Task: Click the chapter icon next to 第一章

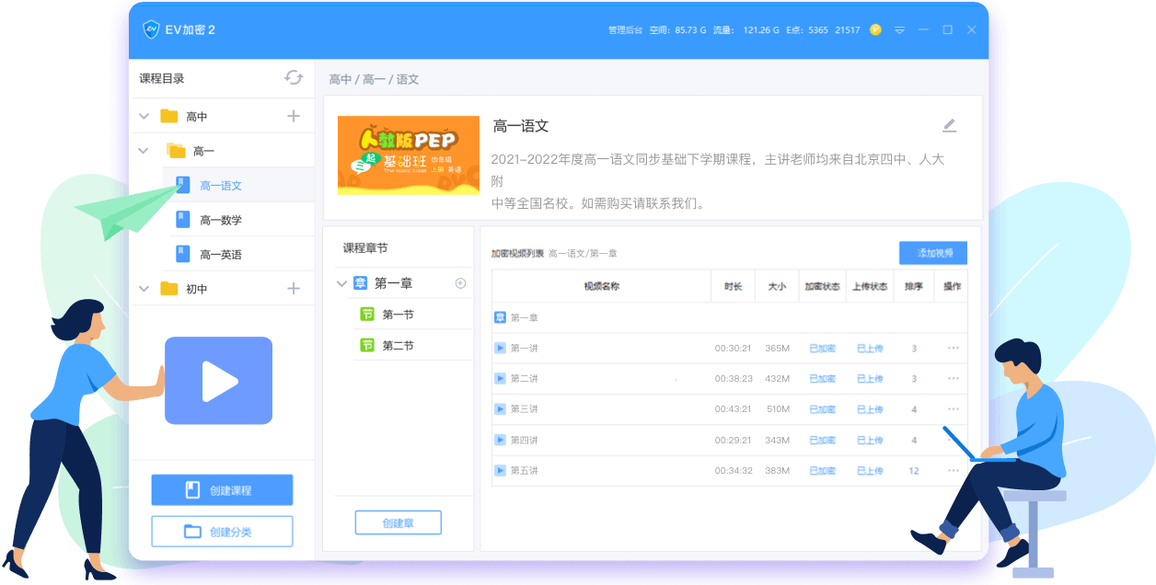Action: point(359,284)
